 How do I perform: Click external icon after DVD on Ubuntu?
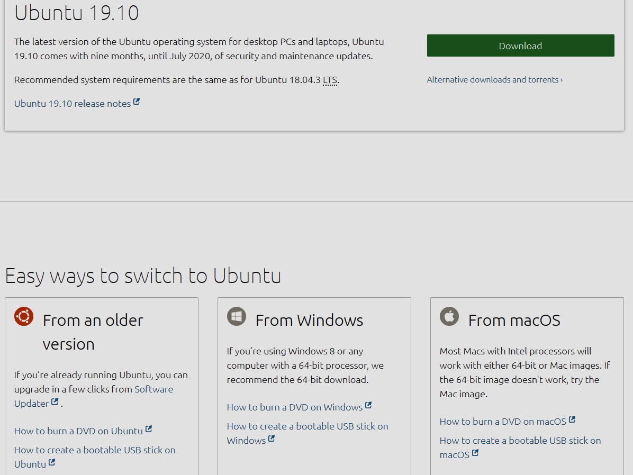[x=149, y=429]
